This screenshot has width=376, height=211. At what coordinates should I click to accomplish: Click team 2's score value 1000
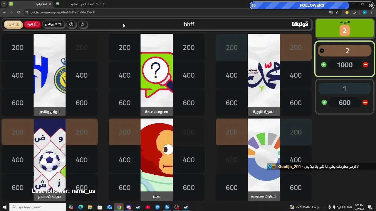[345, 65]
